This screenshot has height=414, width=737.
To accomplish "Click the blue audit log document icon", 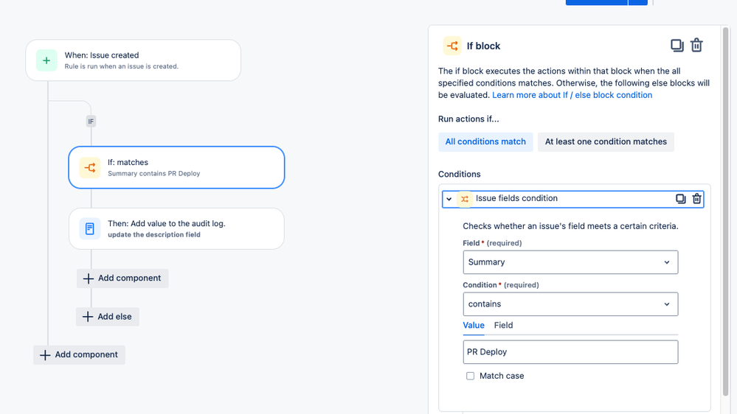I will click(90, 228).
